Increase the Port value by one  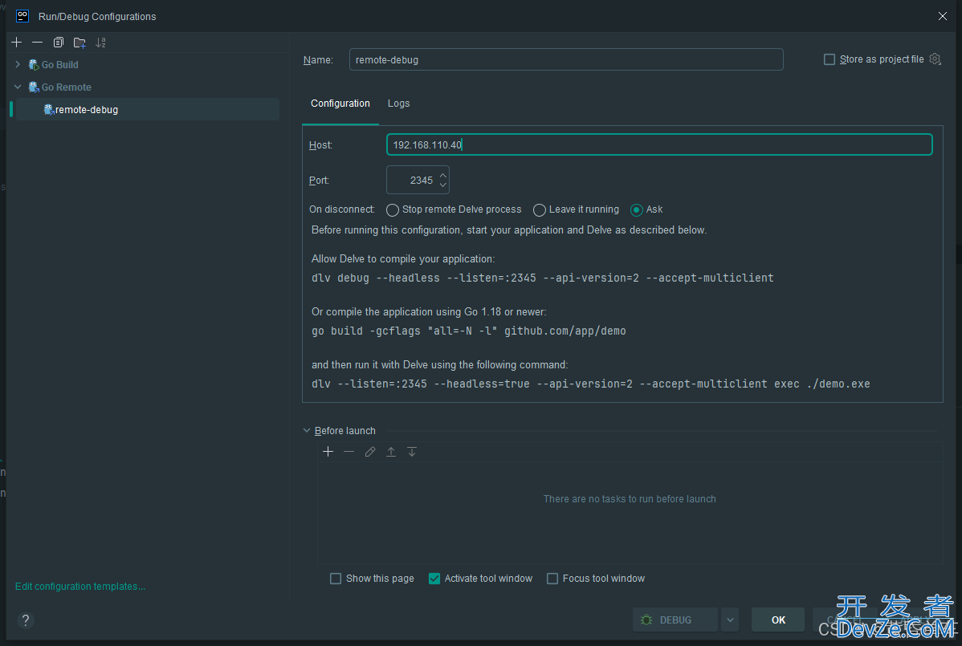[x=443, y=175]
